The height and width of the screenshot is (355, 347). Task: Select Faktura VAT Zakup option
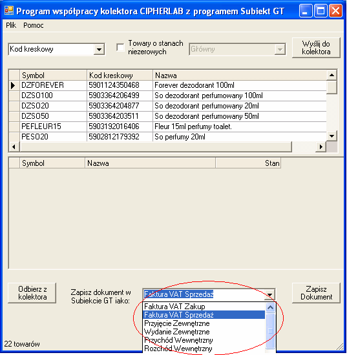click(x=204, y=307)
